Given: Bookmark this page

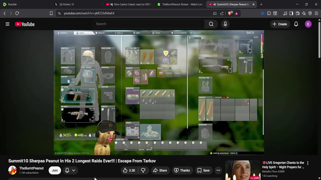Looking at the screenshot, I should point(51,13).
